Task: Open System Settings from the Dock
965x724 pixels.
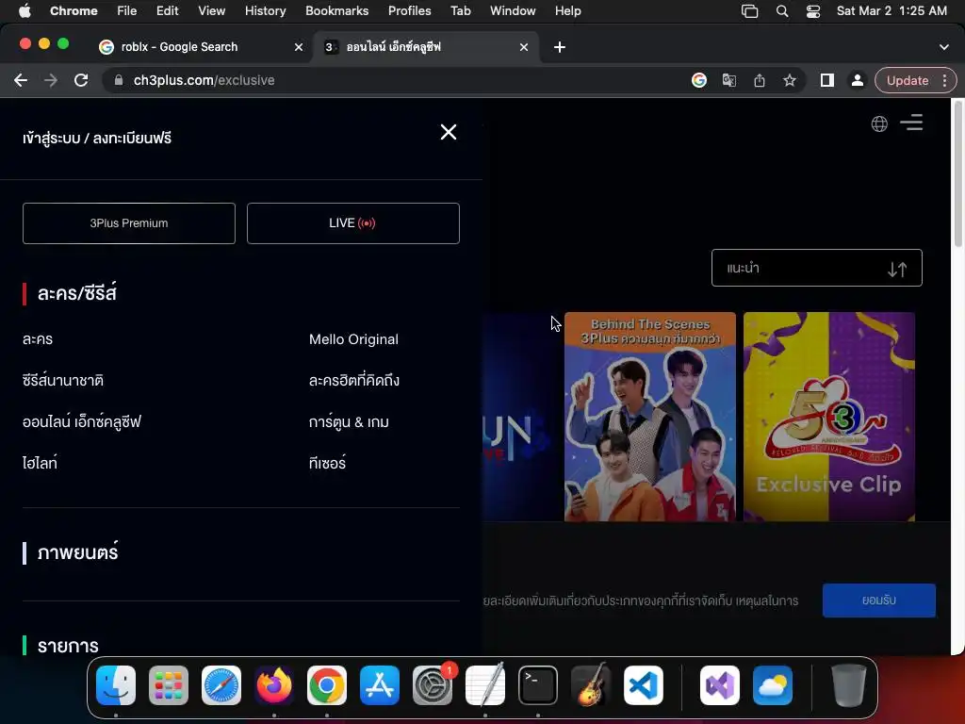Action: tap(432, 685)
